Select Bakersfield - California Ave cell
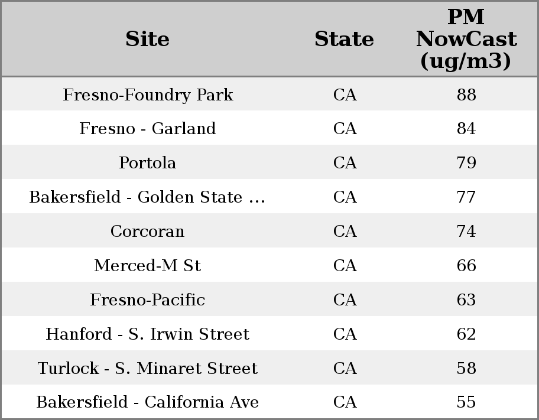Screen dimensions: 539x420 click(x=148, y=402)
